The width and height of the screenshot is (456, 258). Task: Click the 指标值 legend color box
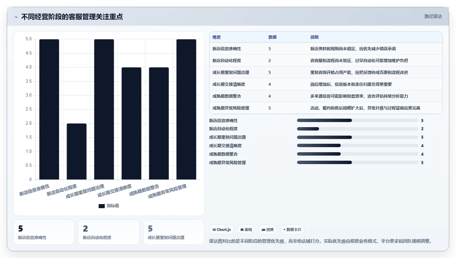[101, 206]
